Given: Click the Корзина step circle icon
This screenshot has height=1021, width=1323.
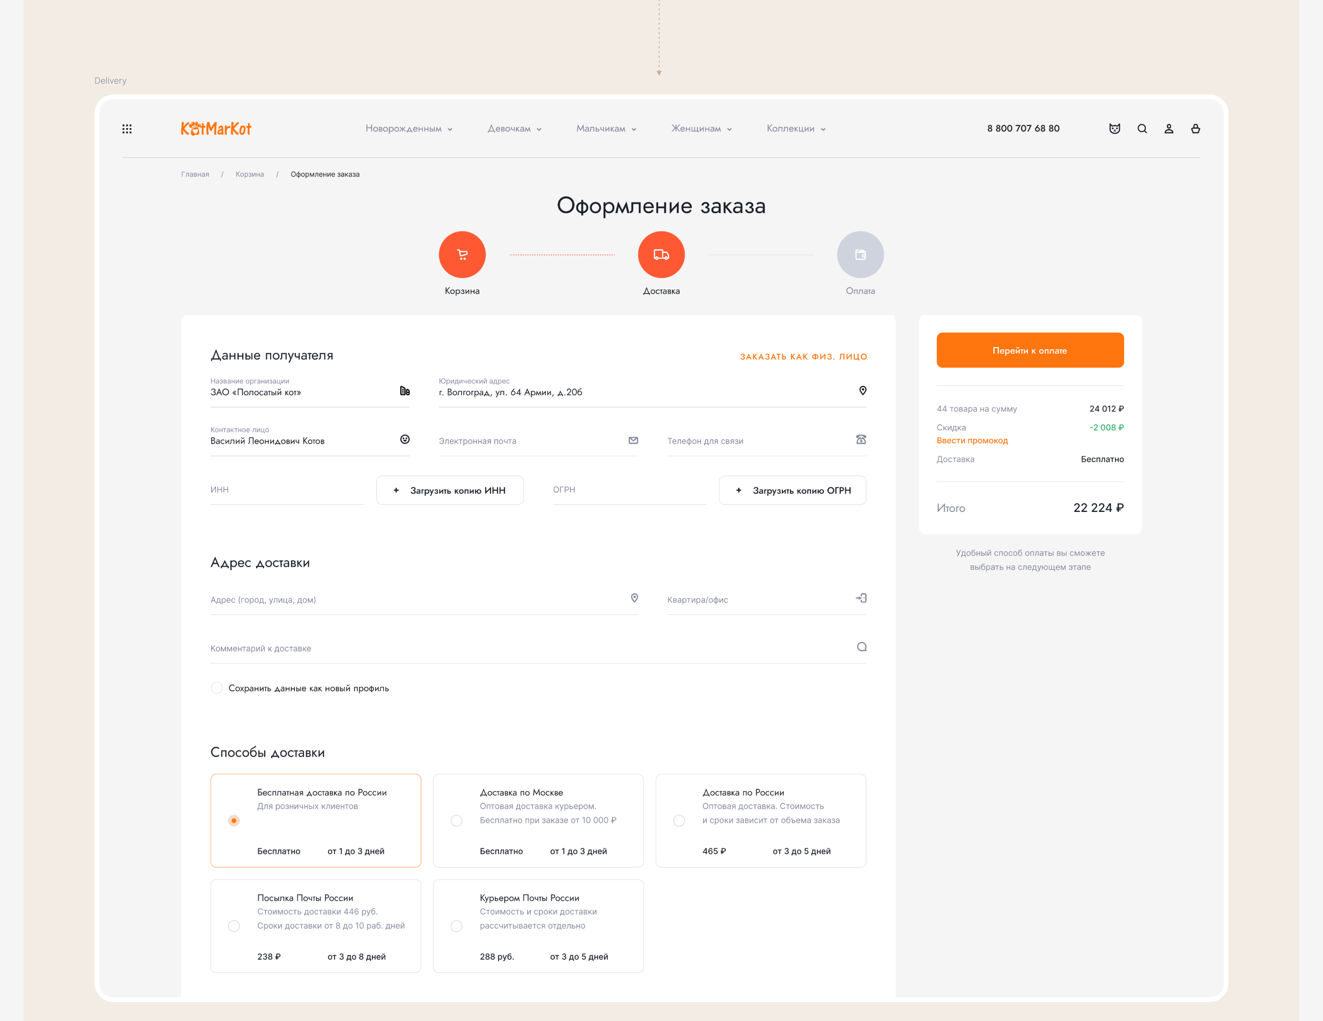Looking at the screenshot, I should 462,254.
